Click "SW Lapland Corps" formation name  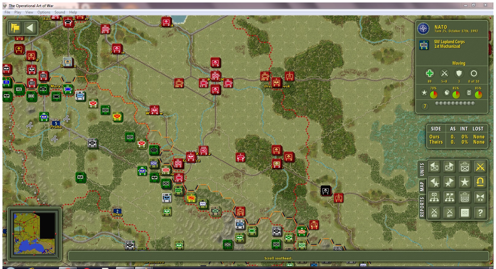tap(449, 42)
